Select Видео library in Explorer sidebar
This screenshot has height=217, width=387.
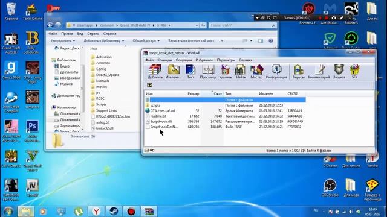tap(65, 66)
